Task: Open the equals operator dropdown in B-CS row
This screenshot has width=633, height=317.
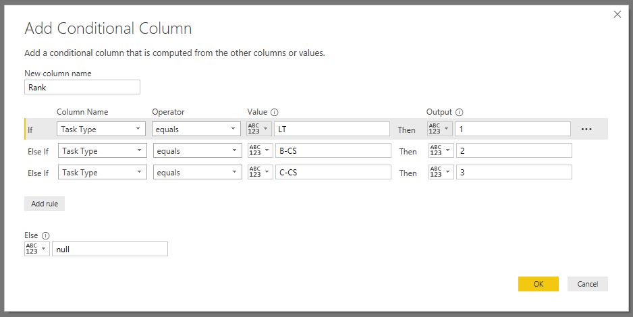Action: 198,151
